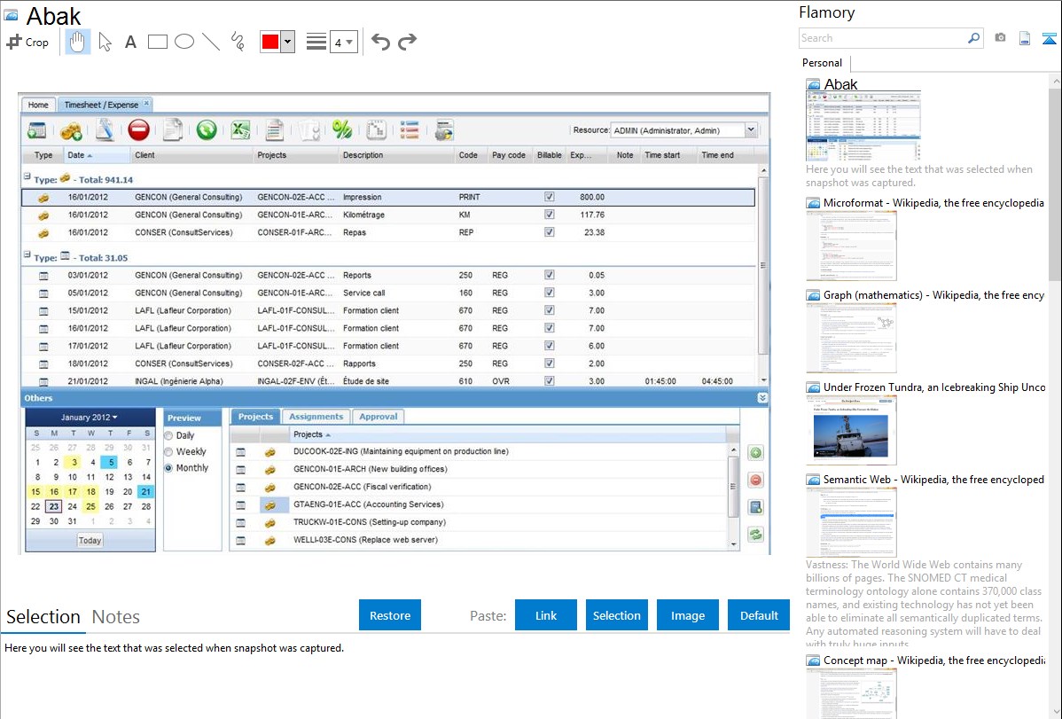Click green refresh icon beside projects list

[756, 534]
